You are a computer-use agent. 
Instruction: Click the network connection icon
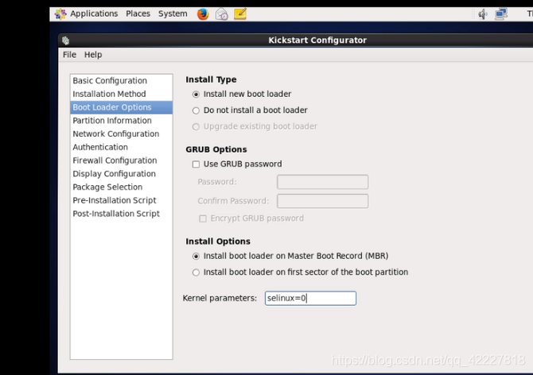(x=500, y=14)
